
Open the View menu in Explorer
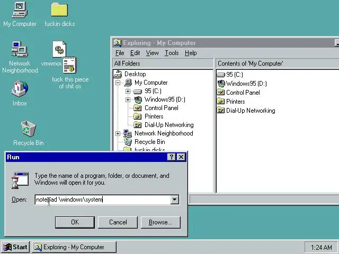click(152, 53)
